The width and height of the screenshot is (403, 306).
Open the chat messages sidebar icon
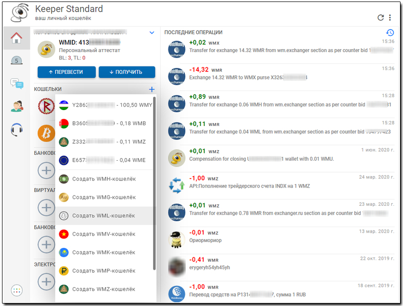17,84
